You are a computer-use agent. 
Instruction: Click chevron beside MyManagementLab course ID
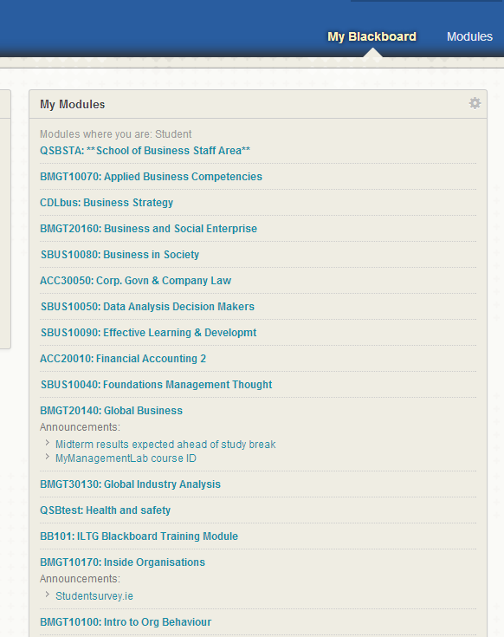pyautogui.click(x=48, y=457)
